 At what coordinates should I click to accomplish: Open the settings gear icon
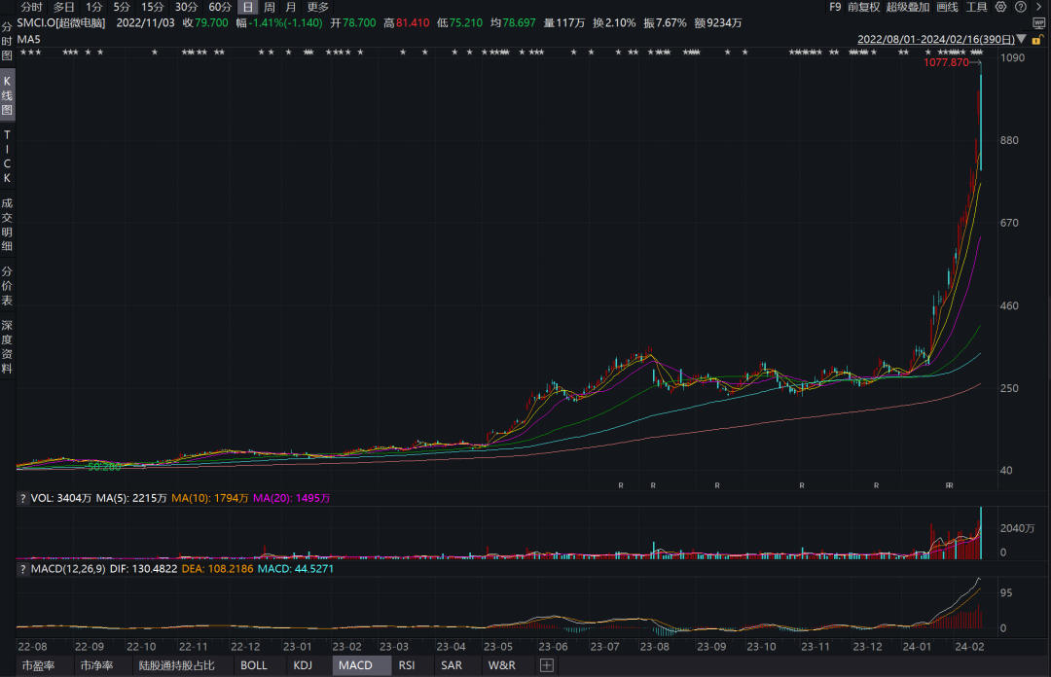click(x=1000, y=7)
